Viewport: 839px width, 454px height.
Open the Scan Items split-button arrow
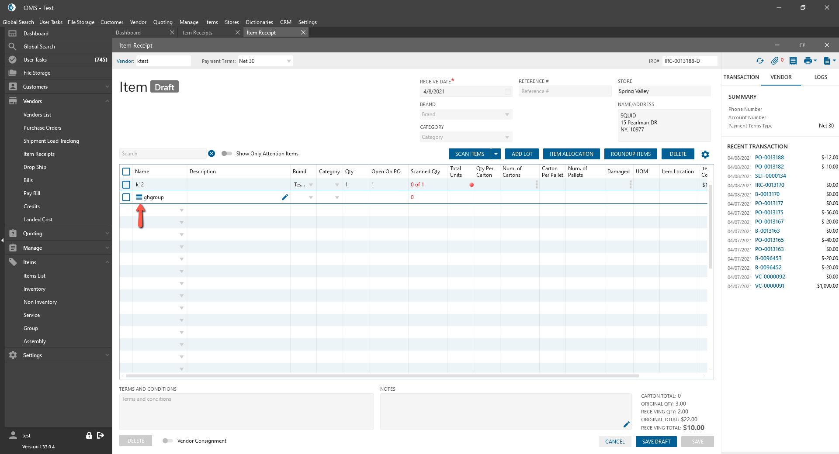496,154
